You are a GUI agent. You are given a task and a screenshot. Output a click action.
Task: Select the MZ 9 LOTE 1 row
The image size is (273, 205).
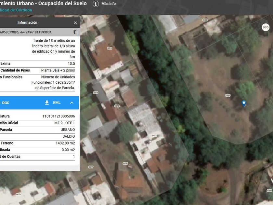64,123
